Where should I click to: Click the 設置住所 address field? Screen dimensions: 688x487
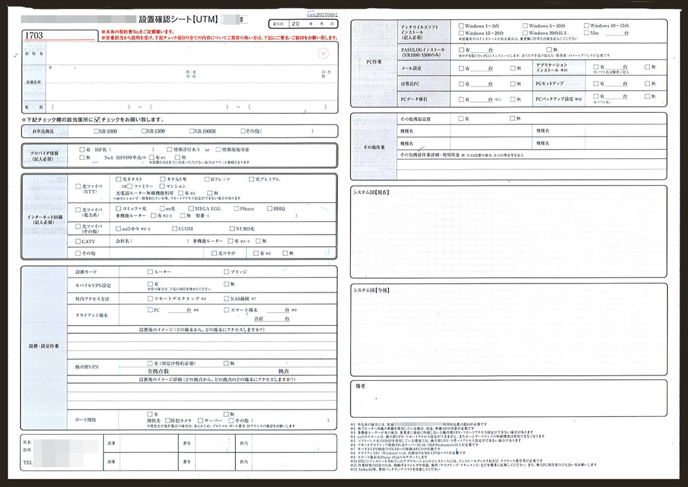(192, 82)
